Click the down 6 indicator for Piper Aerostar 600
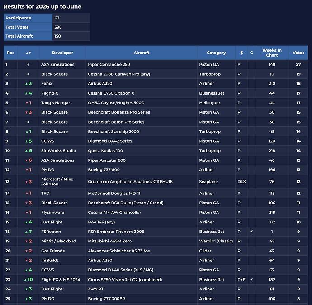The image size is (312, 305). click(28, 160)
